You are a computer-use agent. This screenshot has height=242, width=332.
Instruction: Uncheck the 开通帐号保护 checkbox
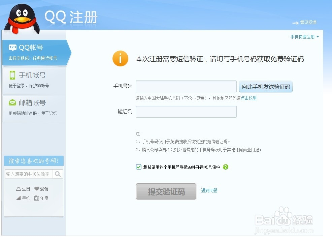coord(138,167)
